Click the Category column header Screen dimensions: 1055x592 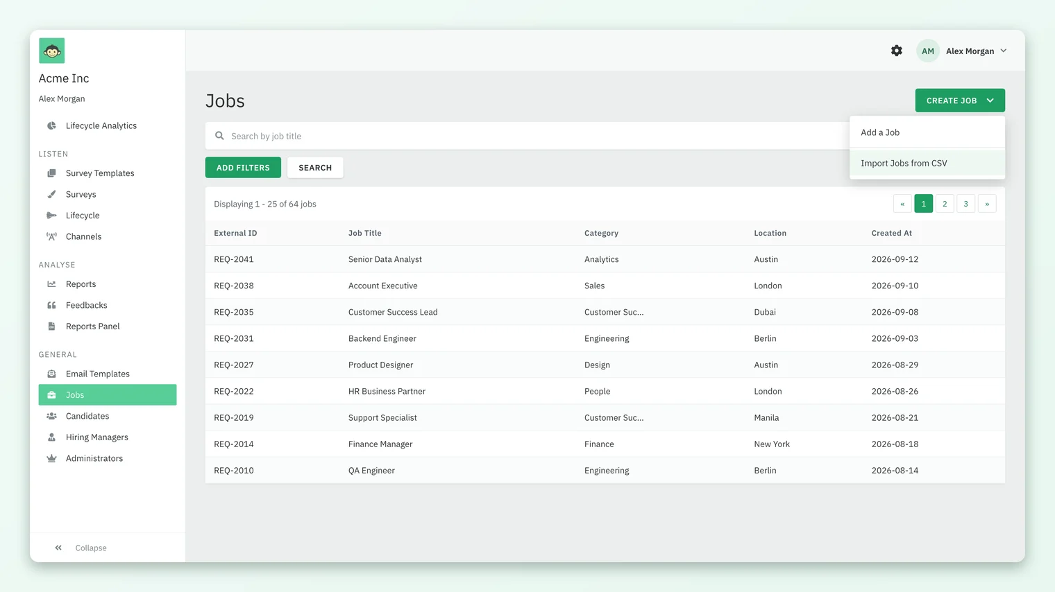click(601, 233)
